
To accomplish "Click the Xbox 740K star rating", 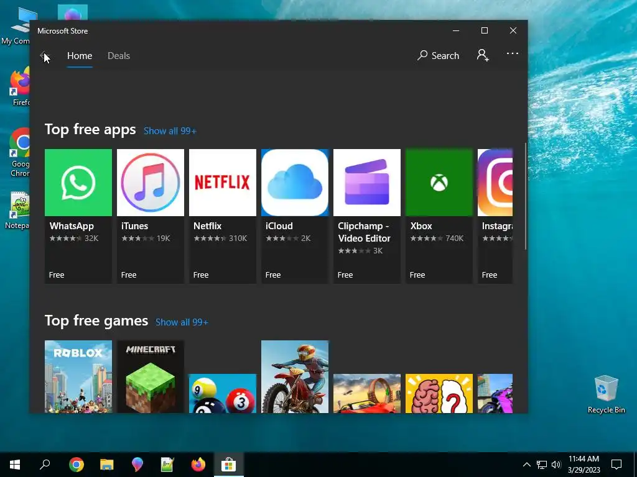I will tap(437, 238).
